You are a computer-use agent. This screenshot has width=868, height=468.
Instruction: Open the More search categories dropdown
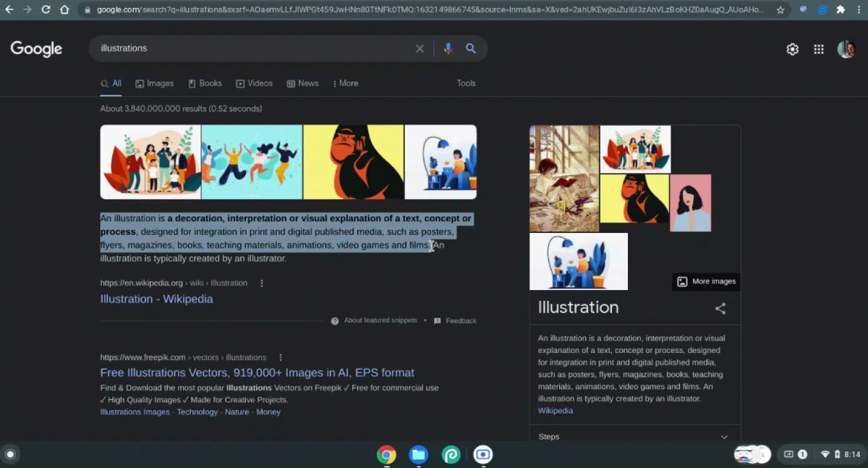point(345,83)
